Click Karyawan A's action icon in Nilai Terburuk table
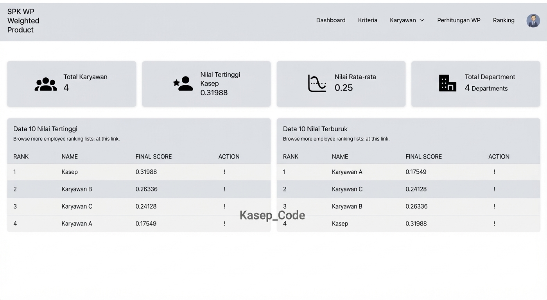The width and height of the screenshot is (547, 300). pyautogui.click(x=494, y=172)
